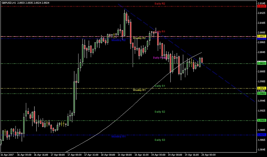Image resolution: width=267 pixels, height=157 pixels.
Task: Click the 18 Apr 08:00 time label
Action: click(x=125, y=155)
